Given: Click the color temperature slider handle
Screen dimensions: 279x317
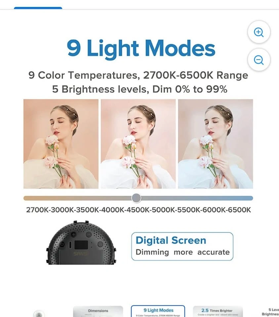Looking at the screenshot, I should click(x=137, y=198).
